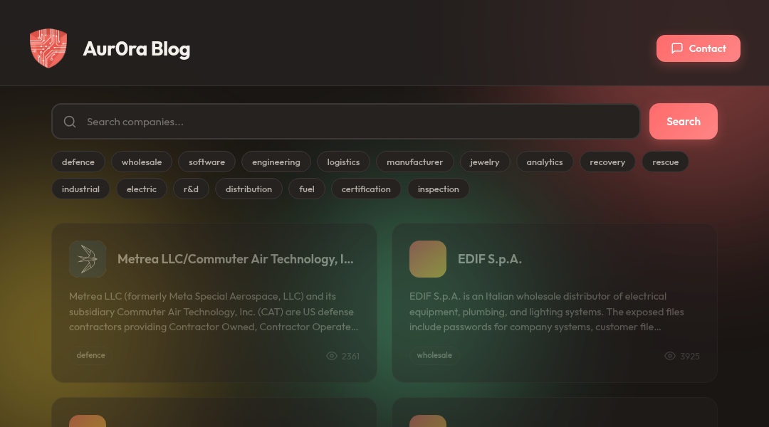769x427 pixels.
Task: Select the engineering filter tag
Action: point(276,162)
